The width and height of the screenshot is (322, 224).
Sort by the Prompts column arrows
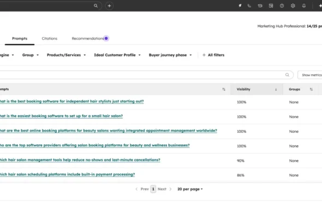(224, 89)
